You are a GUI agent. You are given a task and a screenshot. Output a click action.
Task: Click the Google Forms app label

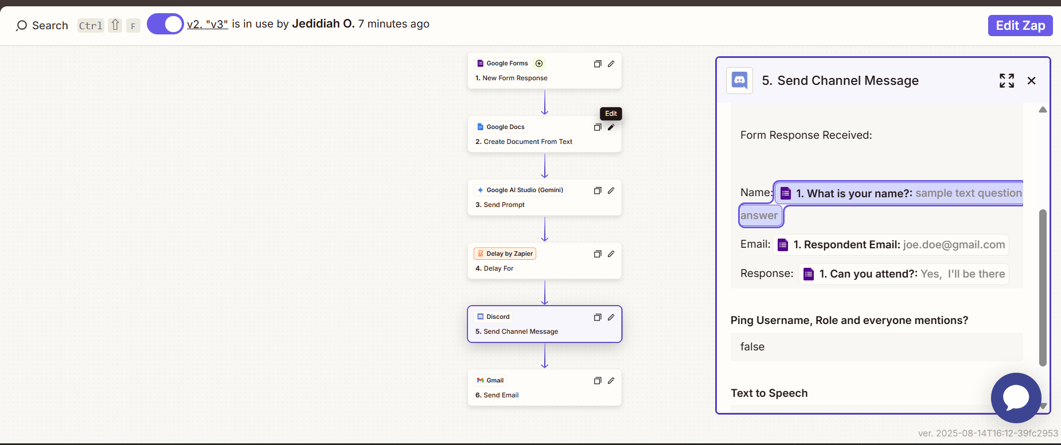[x=507, y=64]
